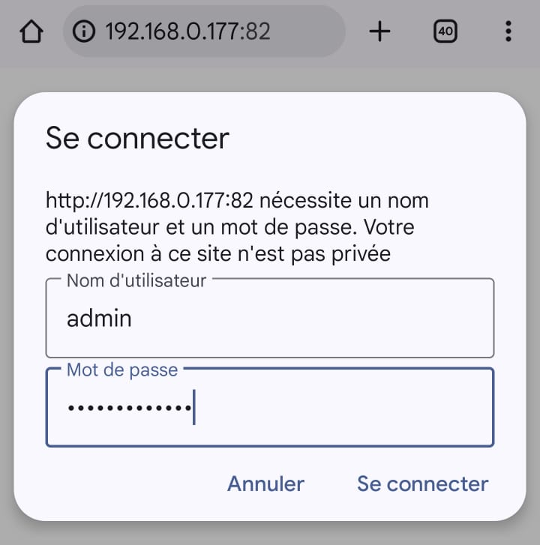Click the "Mot de passe" floating label
This screenshot has width=540, height=545.
pyautogui.click(x=122, y=370)
